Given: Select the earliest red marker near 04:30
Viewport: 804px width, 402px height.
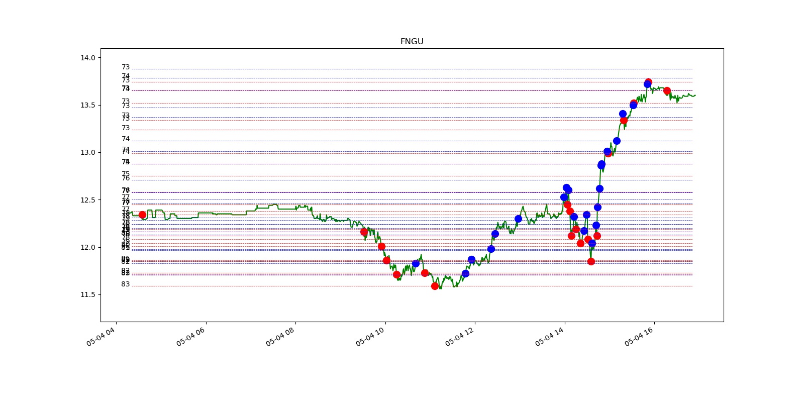Looking at the screenshot, I should [142, 215].
